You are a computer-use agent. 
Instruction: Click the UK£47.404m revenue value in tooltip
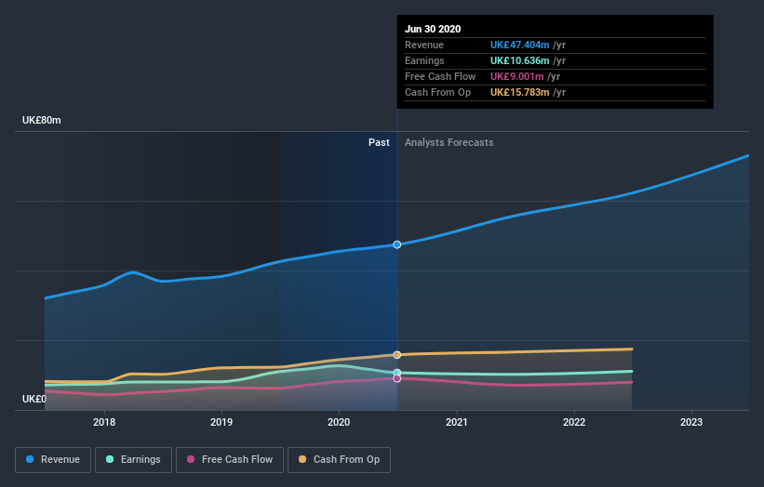click(519, 45)
